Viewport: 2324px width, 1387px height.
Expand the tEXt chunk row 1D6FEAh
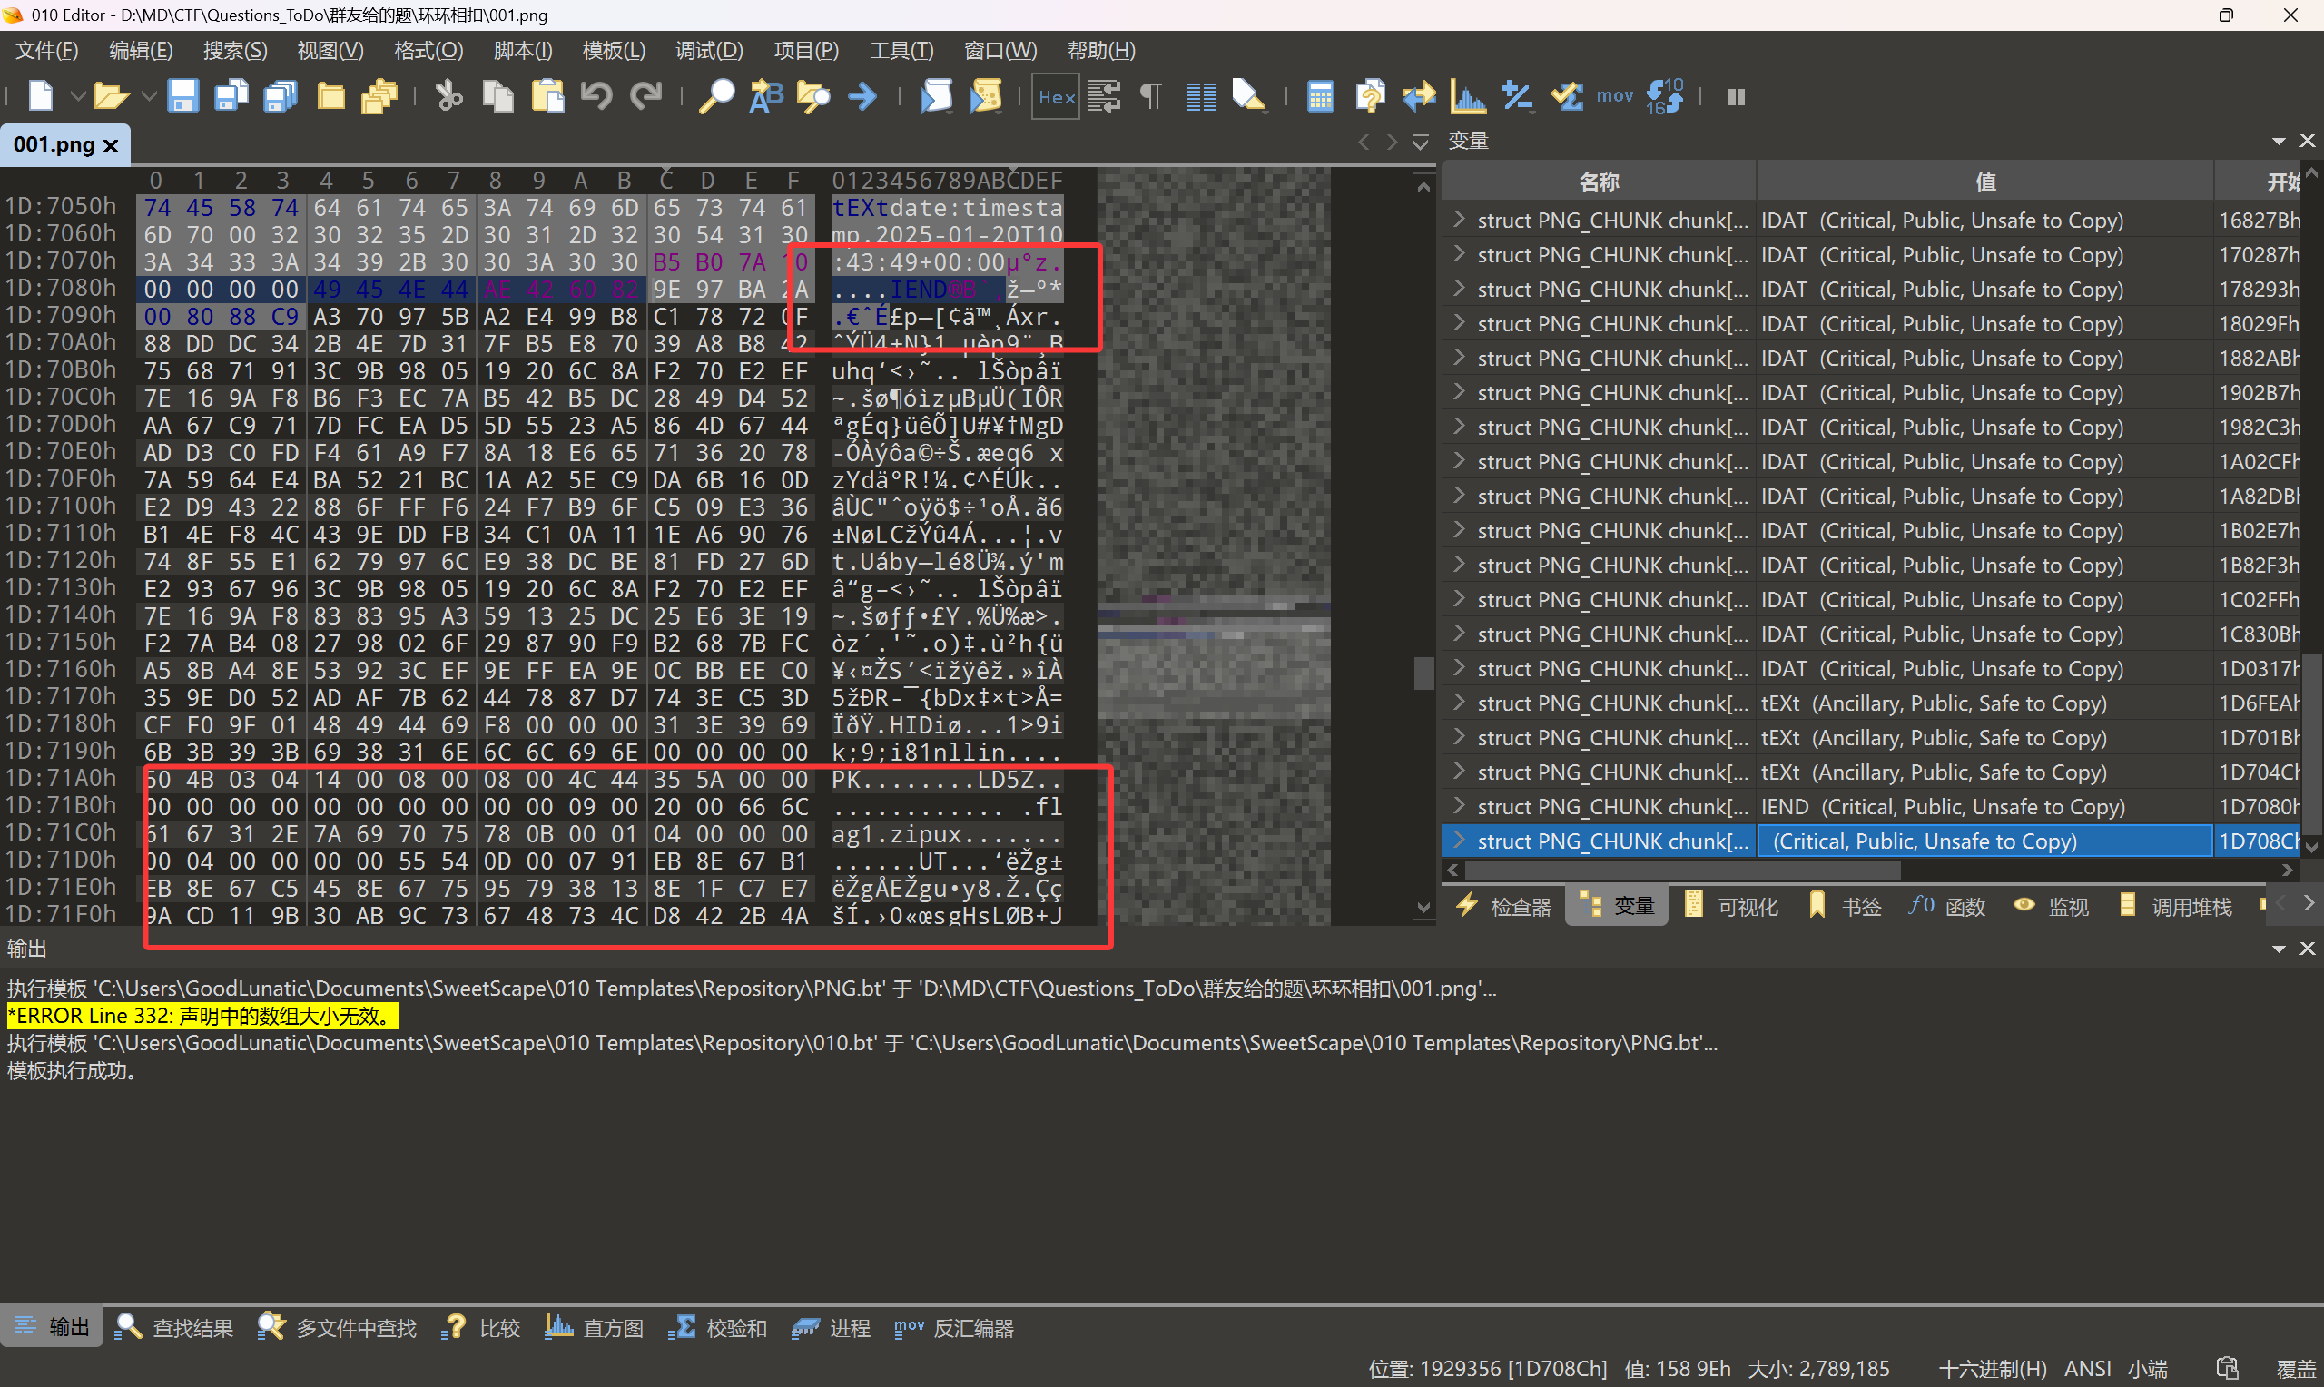tap(1459, 702)
